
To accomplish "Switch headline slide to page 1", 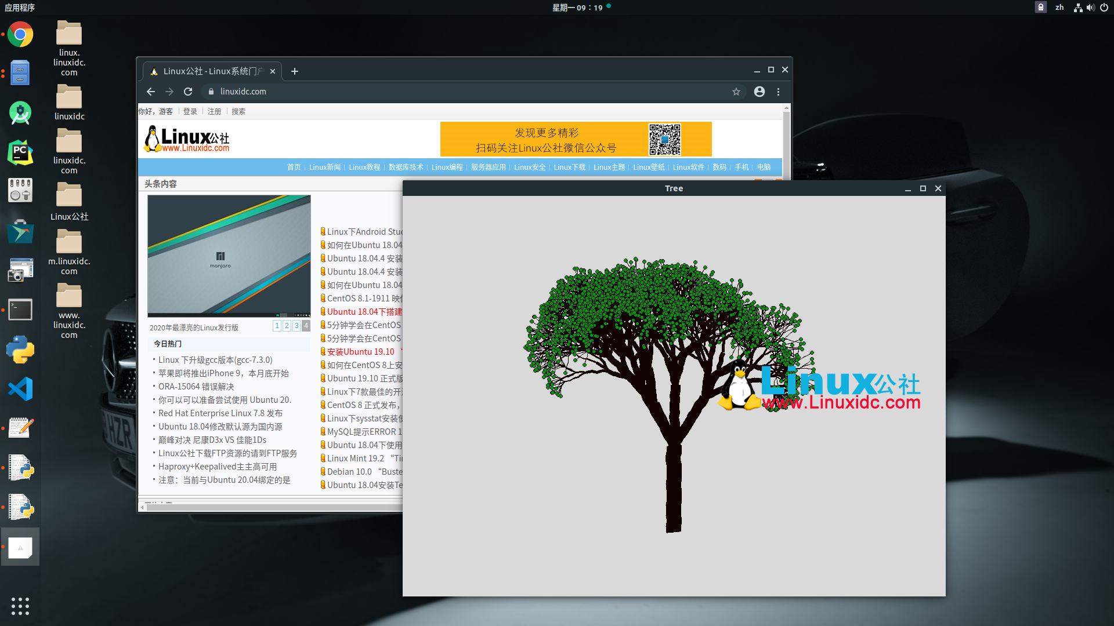I will coord(277,326).
